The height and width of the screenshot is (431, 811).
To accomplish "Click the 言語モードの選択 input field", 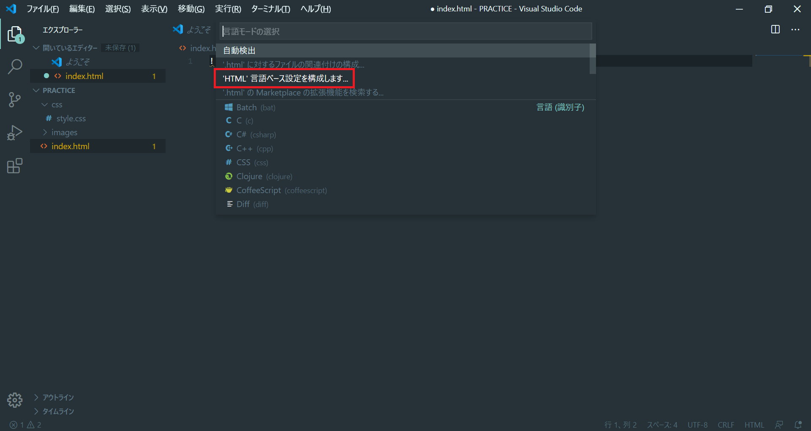I will tap(405, 31).
